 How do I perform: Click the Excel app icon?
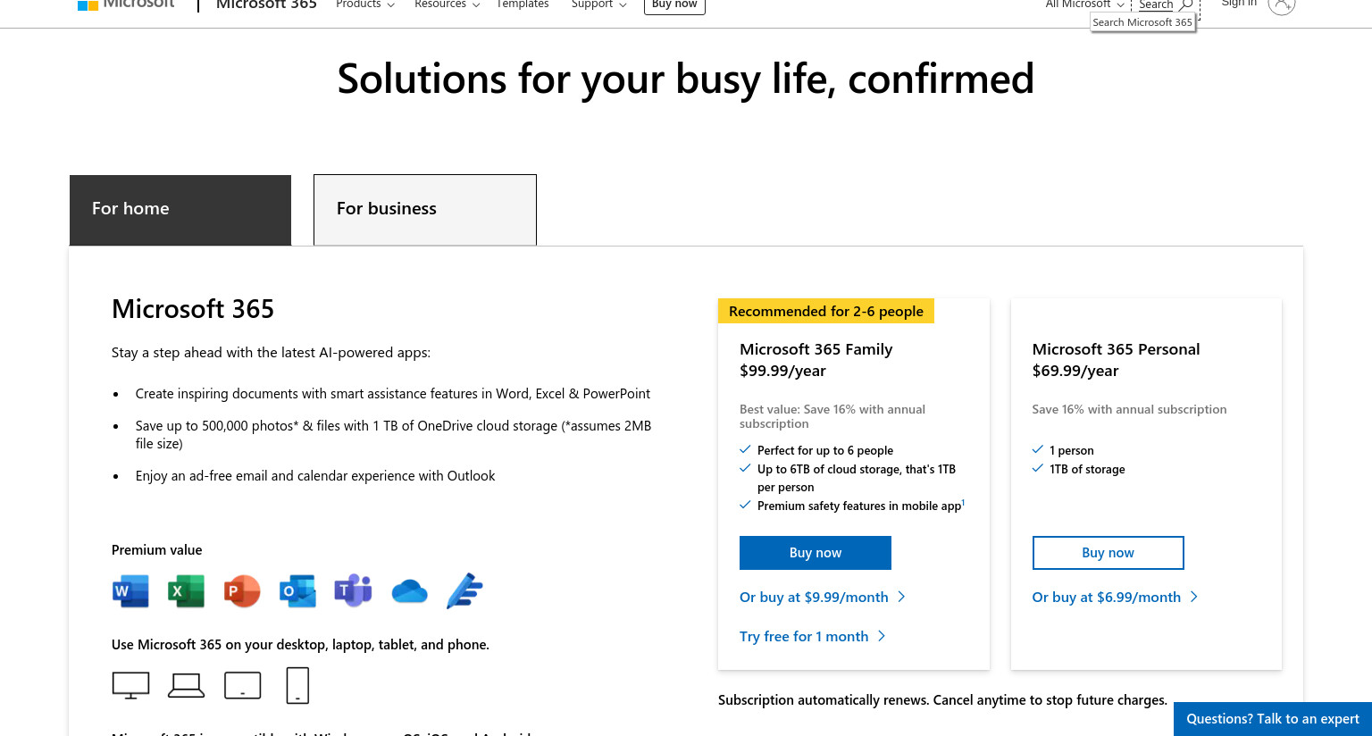186,591
